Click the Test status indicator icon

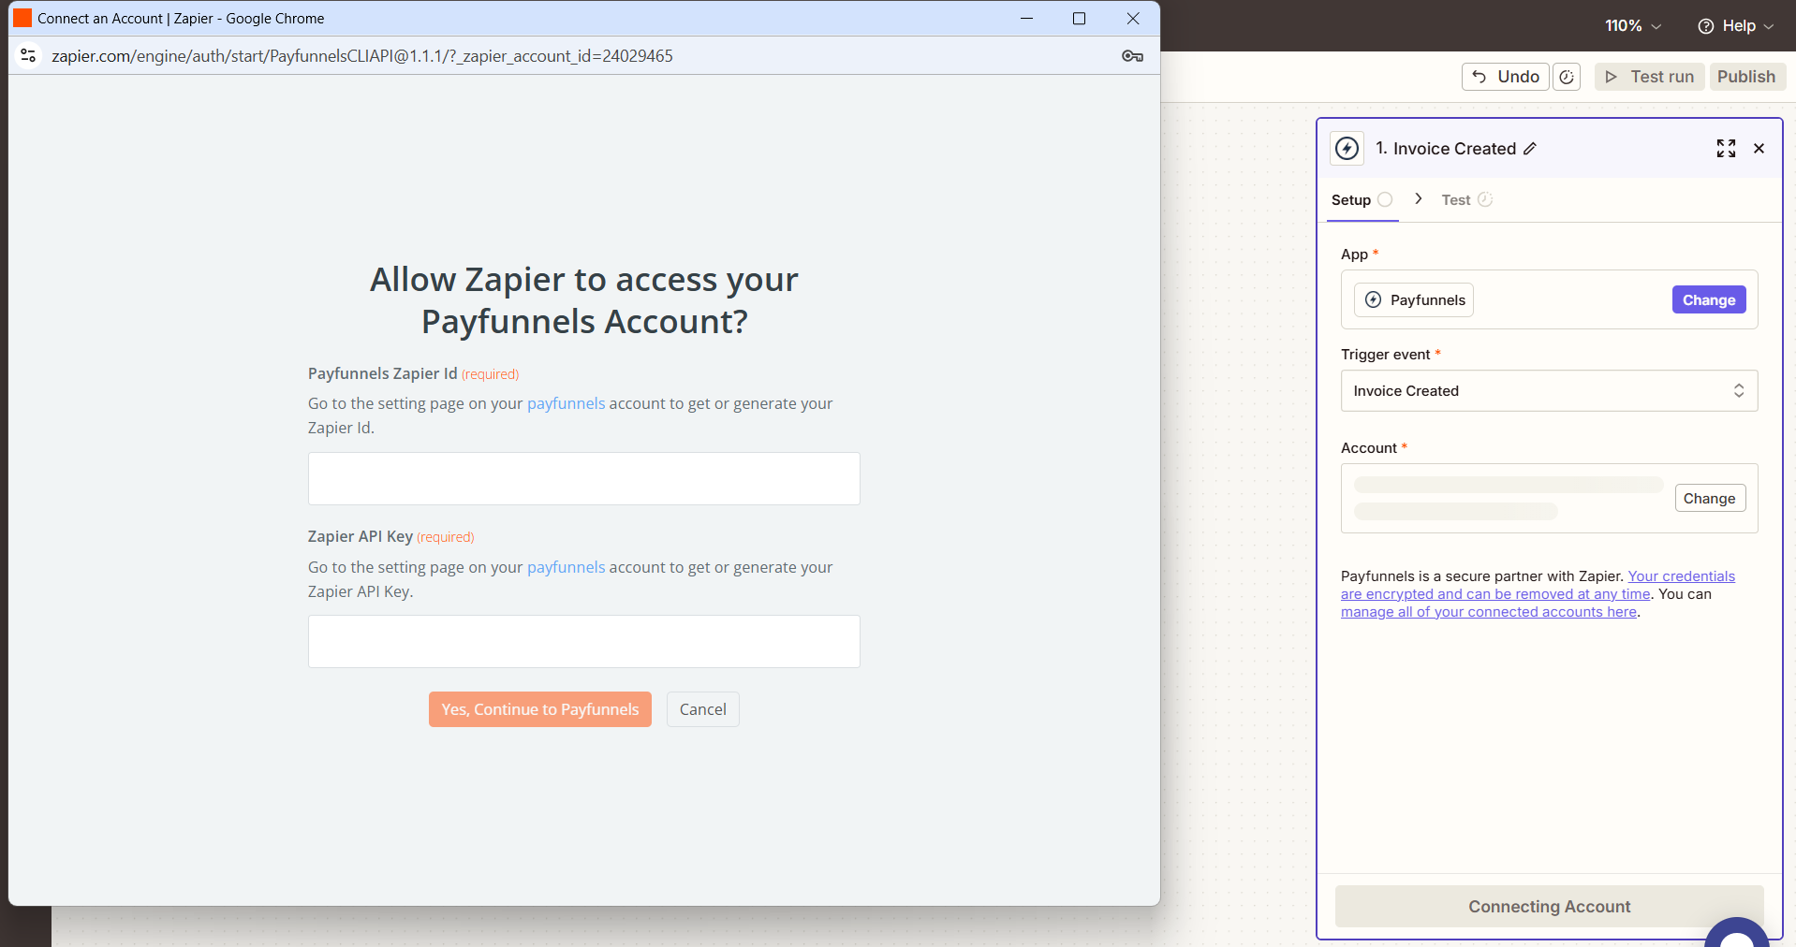pos(1485,199)
